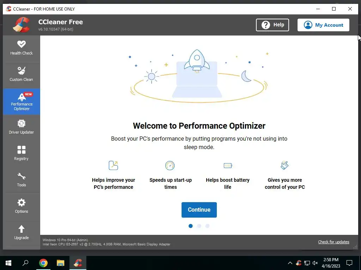Click the improve PC performance icon
The width and height of the screenshot is (361, 270).
pos(113,165)
